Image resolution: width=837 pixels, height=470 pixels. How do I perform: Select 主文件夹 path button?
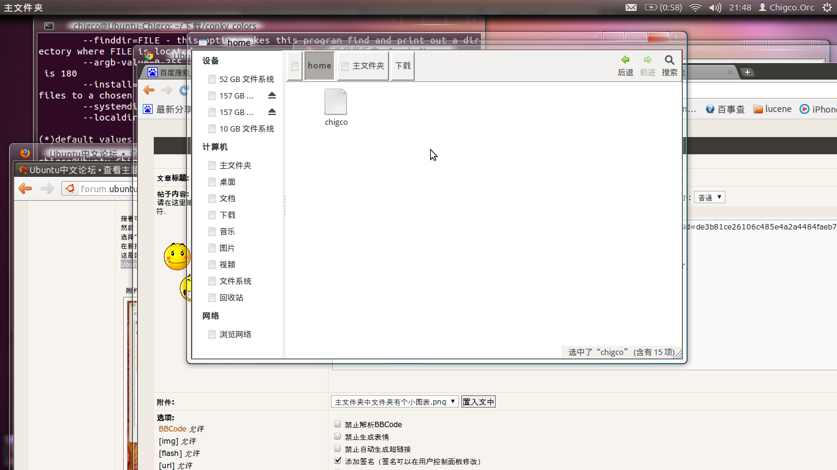coord(363,66)
